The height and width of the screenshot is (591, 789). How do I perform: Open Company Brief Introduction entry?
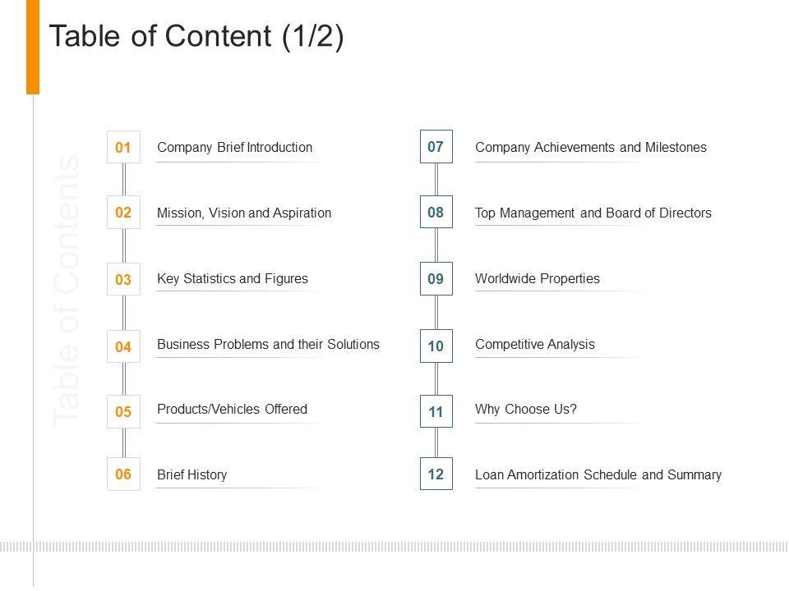point(234,148)
